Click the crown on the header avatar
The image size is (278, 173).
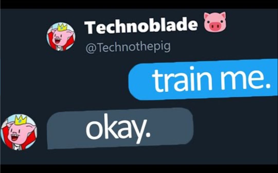click(62, 27)
